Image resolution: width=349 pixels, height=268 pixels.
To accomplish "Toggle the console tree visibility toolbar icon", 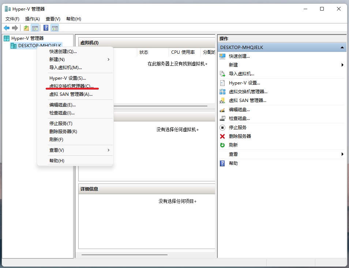I will coord(35,28).
